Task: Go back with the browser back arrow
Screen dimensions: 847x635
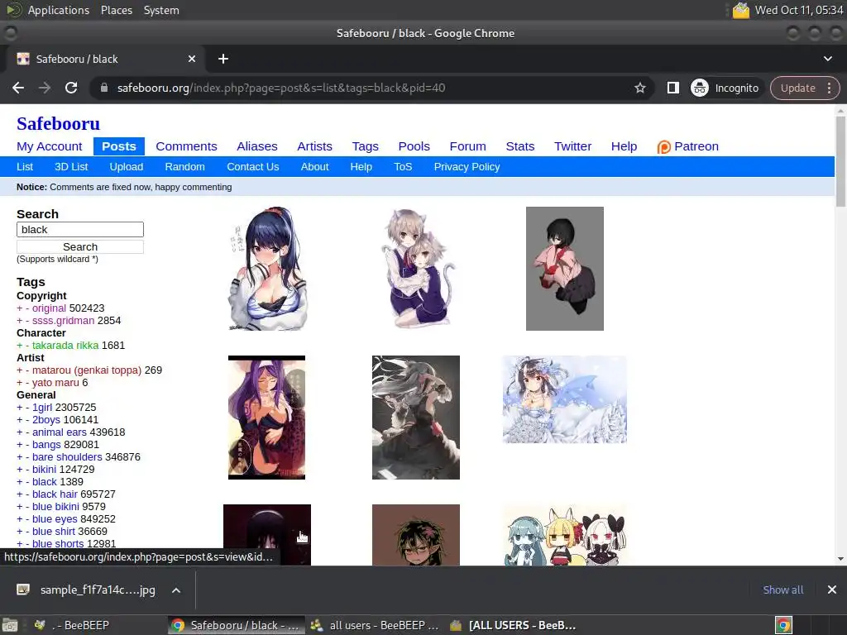Action: [18, 88]
